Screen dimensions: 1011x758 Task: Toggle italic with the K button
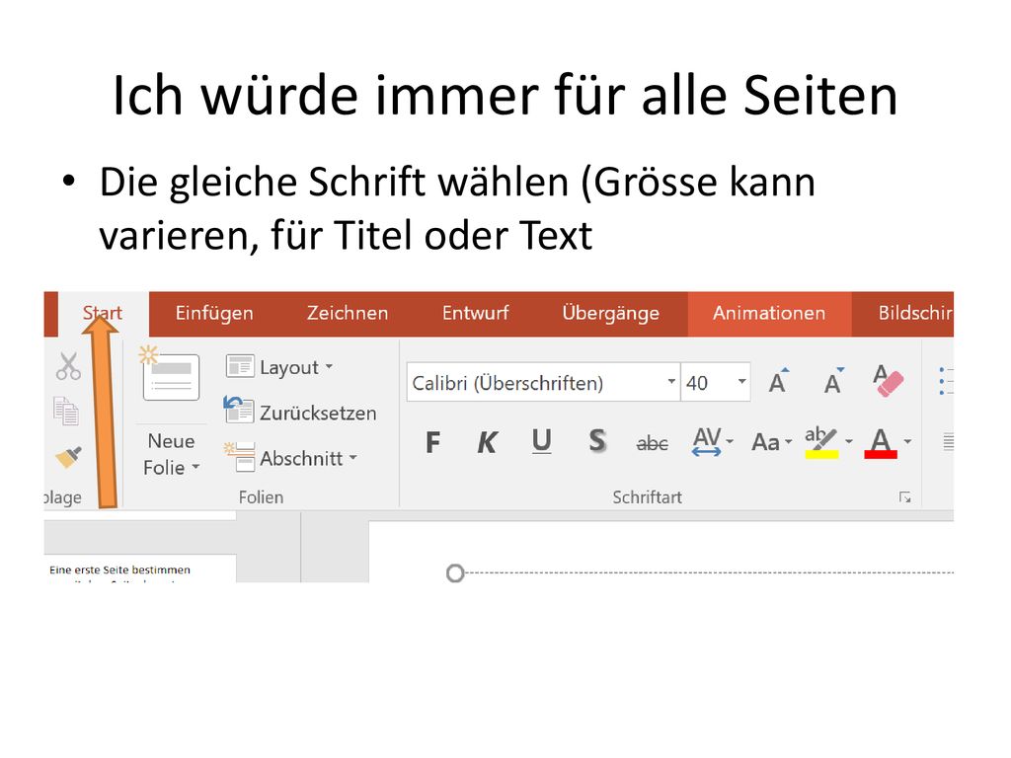487,442
